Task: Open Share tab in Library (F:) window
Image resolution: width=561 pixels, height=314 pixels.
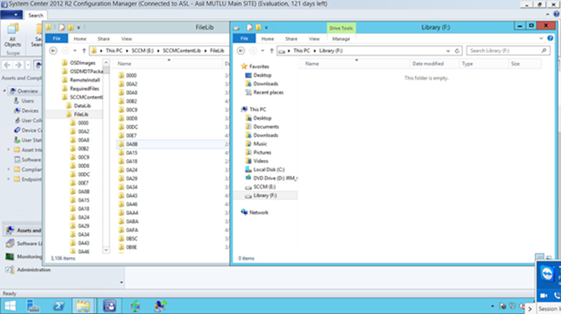Action: 291,39
